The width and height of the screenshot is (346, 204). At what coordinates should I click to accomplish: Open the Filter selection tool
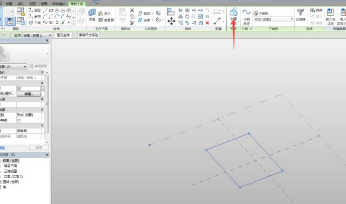coord(301,15)
